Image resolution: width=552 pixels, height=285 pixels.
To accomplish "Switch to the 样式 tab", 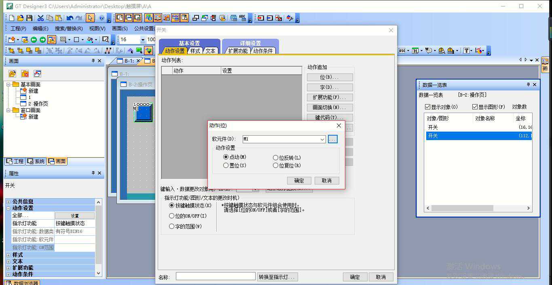I will click(195, 51).
